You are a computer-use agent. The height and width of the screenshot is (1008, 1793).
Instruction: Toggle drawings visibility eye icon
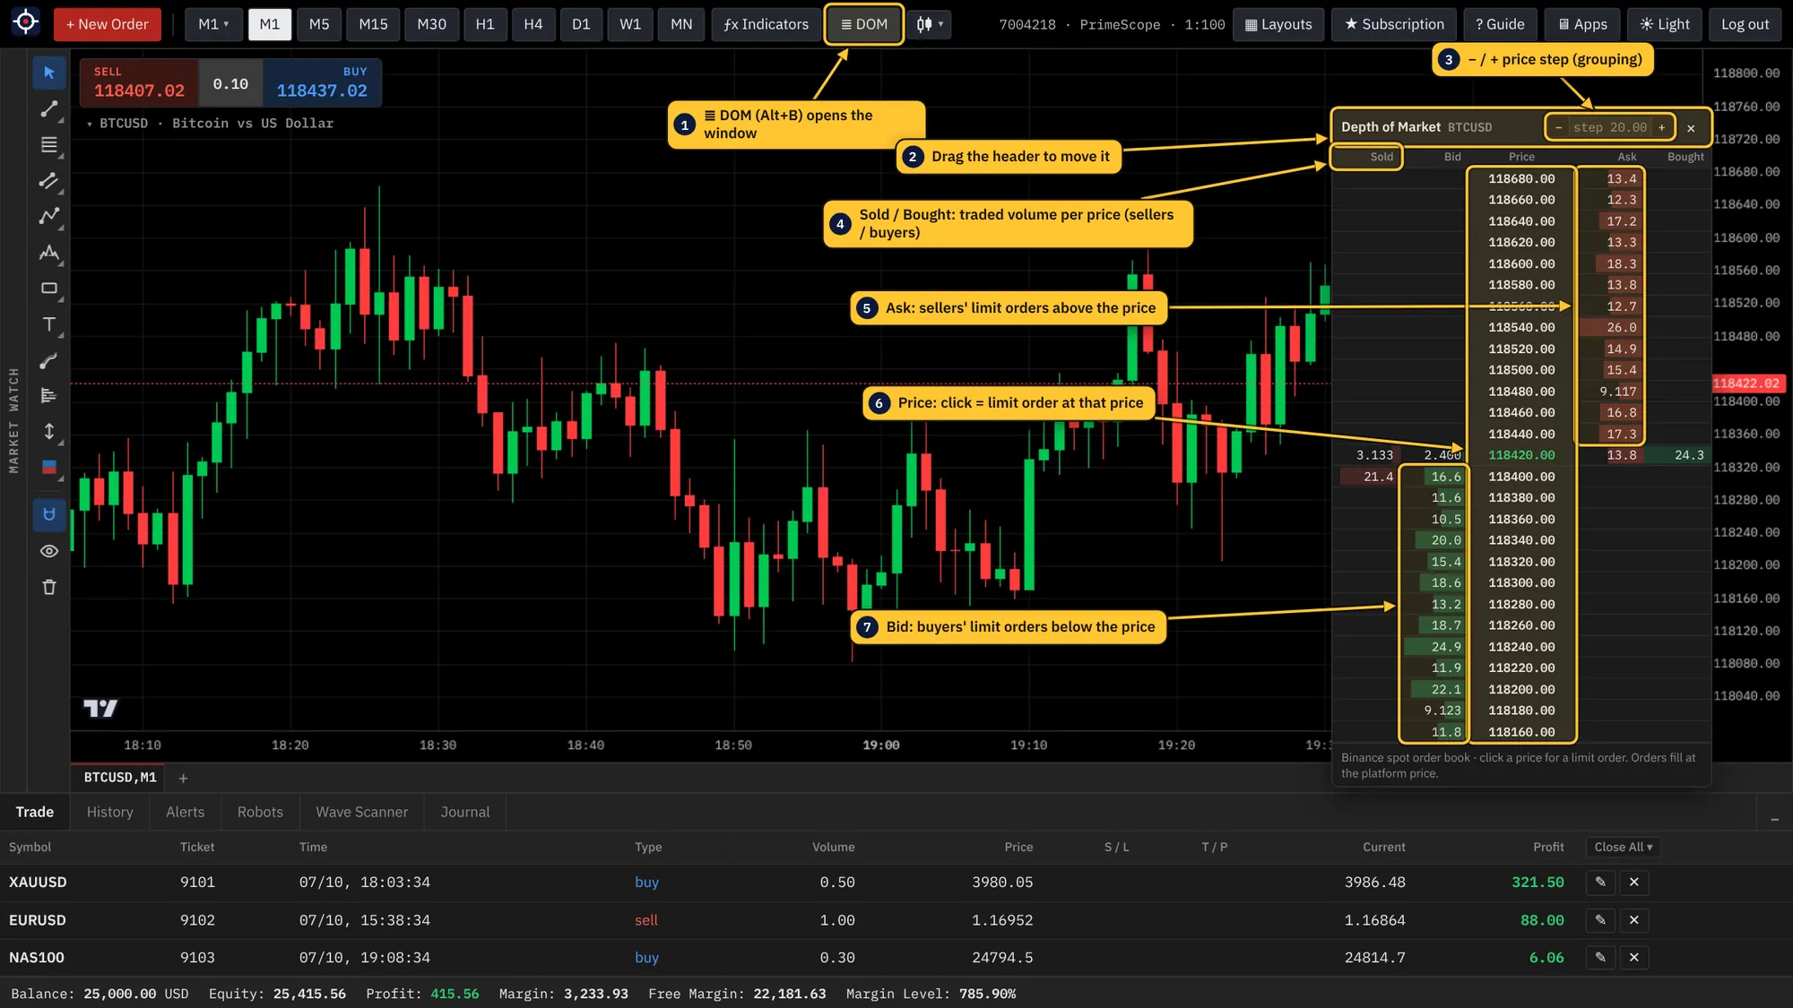coord(49,551)
